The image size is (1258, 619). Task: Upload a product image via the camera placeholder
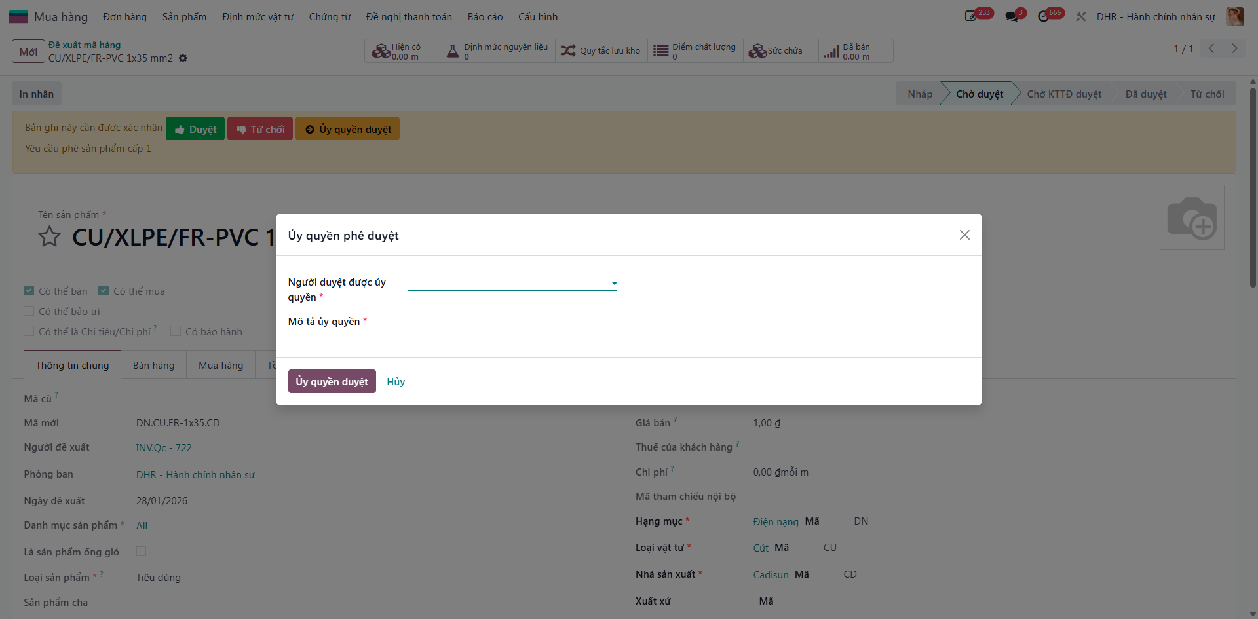click(x=1192, y=217)
